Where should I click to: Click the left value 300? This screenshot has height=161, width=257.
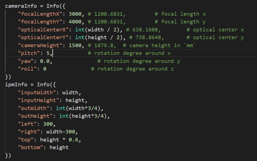click(x=48, y=124)
